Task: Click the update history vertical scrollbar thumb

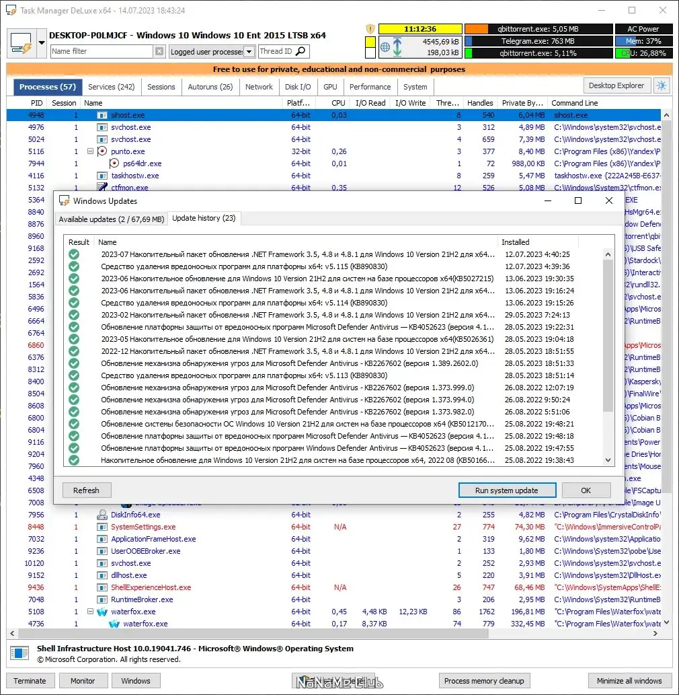Action: 608,336
